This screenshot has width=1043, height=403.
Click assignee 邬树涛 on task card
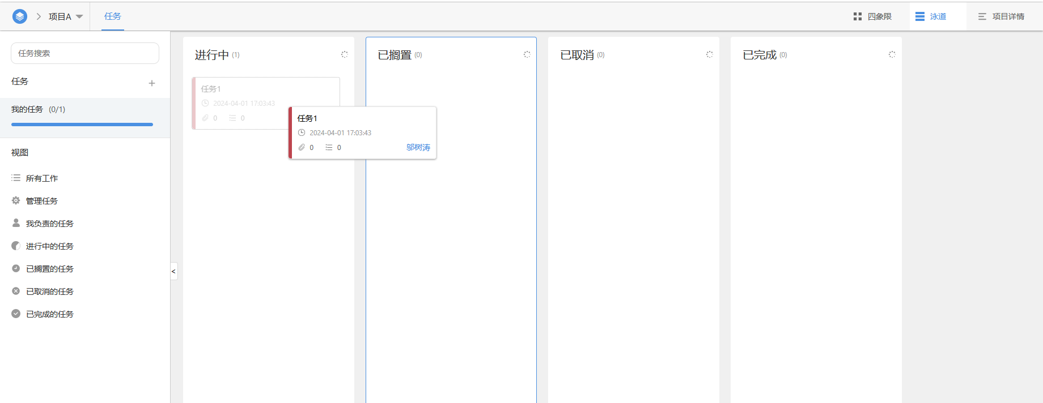418,147
